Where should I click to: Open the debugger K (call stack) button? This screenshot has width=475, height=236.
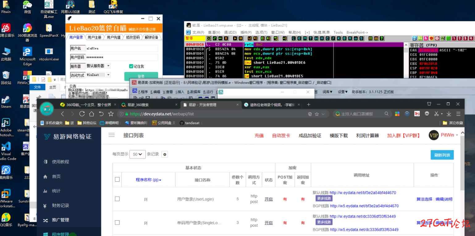click(339, 38)
